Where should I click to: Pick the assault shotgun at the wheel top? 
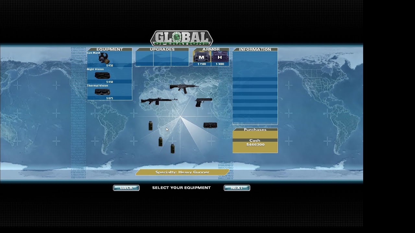point(184,88)
